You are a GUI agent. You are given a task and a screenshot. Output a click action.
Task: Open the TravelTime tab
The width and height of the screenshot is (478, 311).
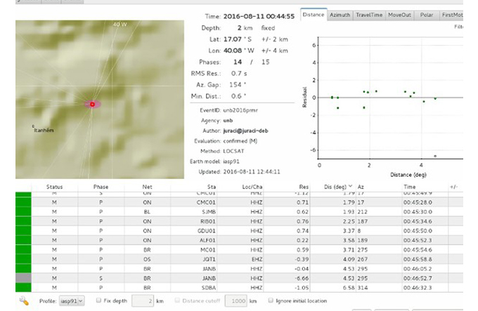click(x=369, y=15)
